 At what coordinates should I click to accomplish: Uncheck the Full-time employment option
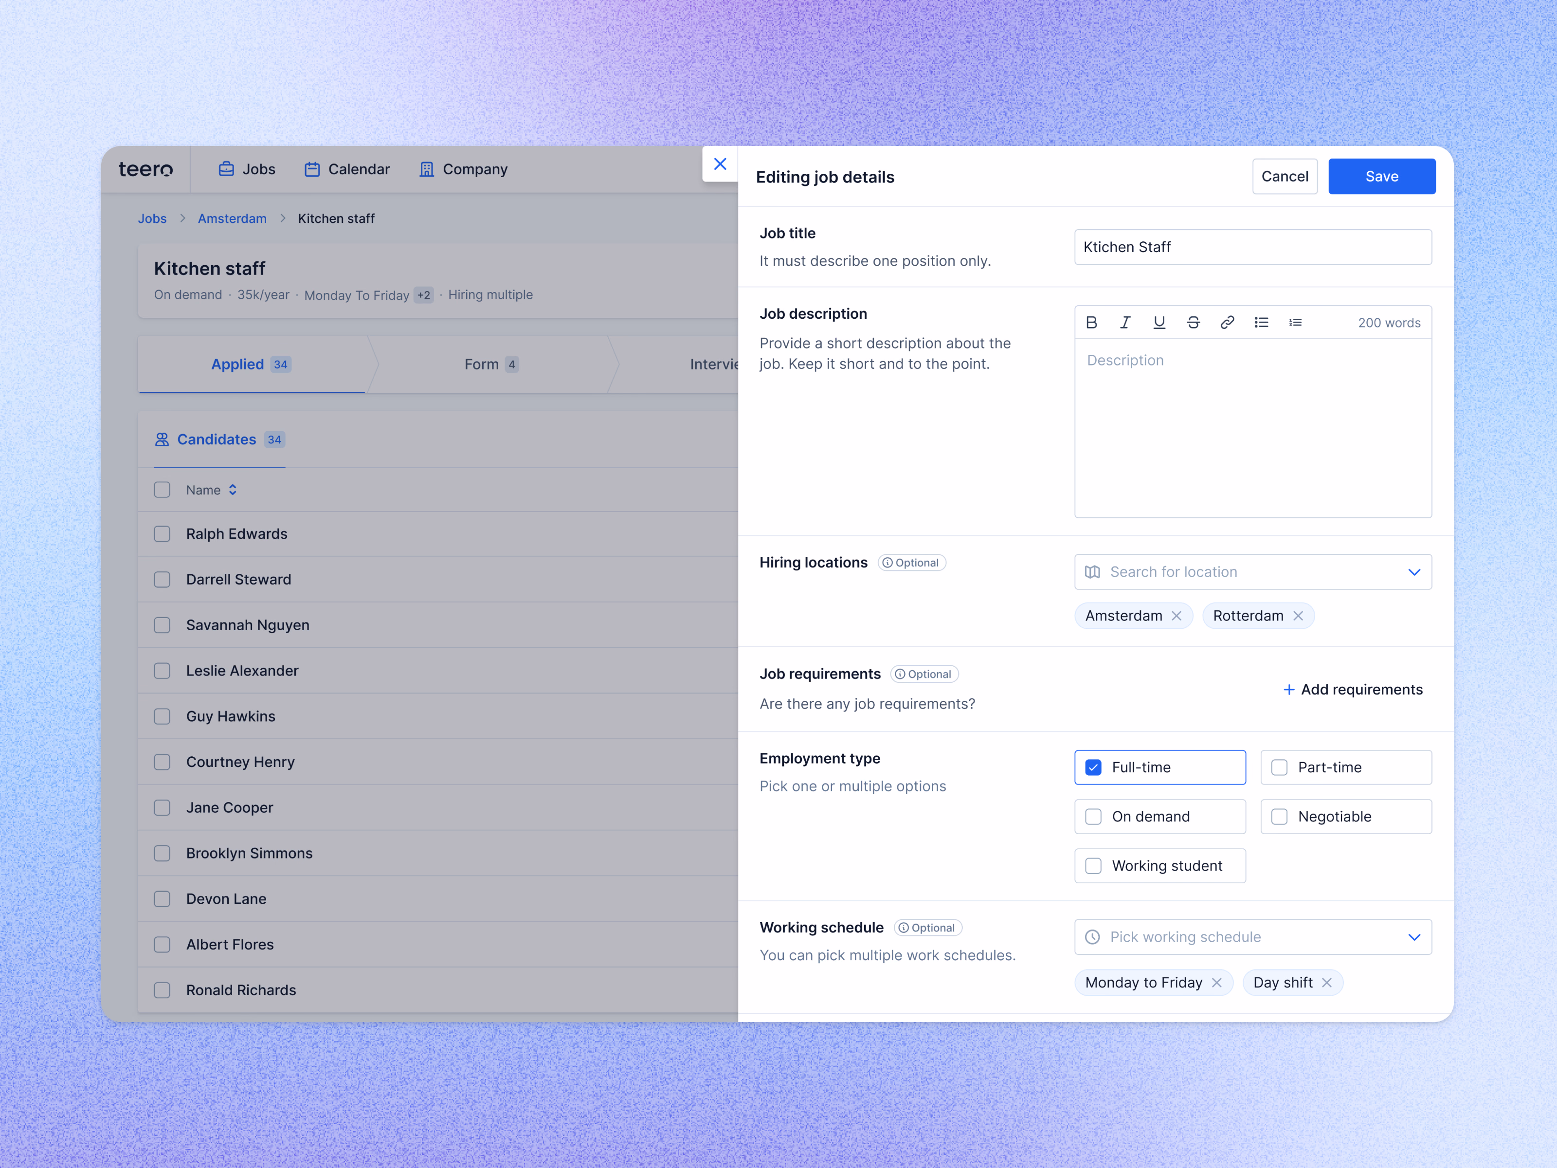coord(1093,767)
